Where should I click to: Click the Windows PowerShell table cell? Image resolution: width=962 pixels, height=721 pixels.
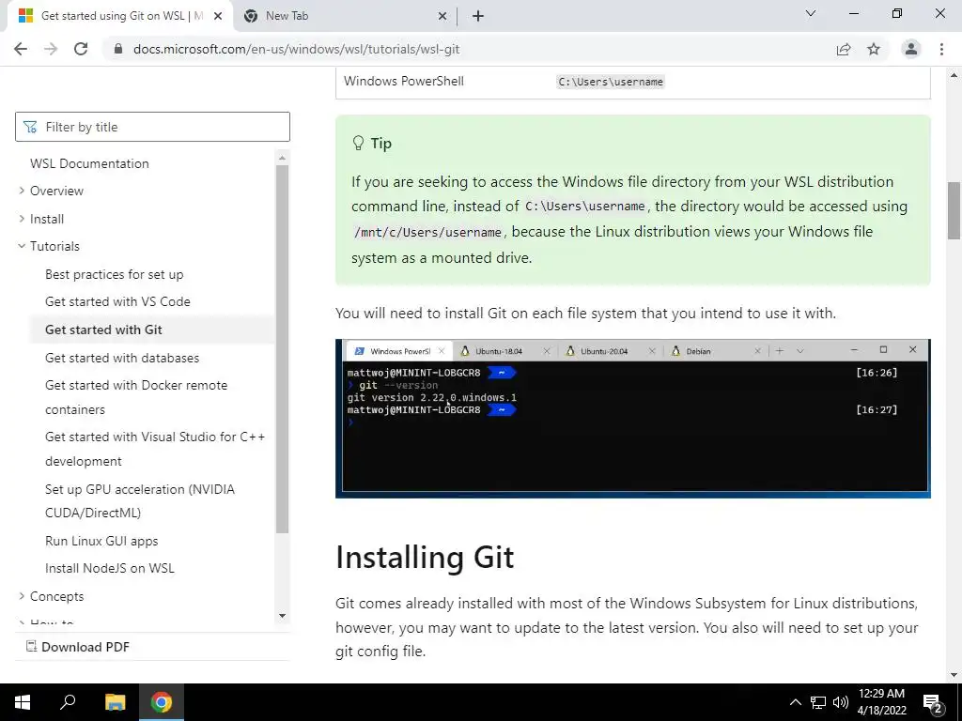(x=404, y=81)
